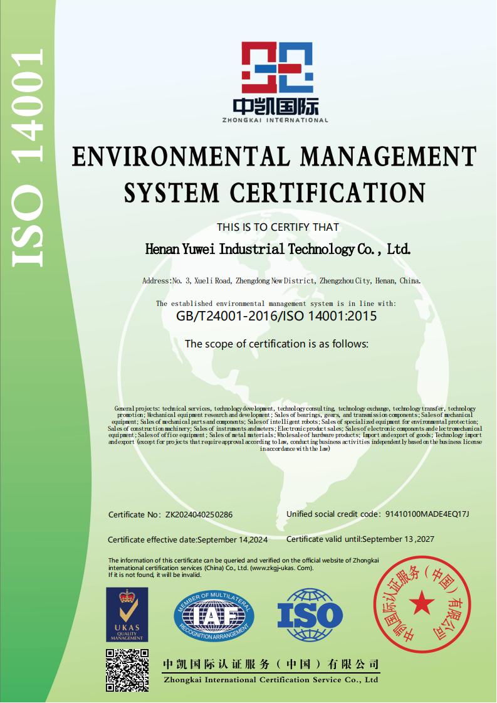The width and height of the screenshot is (497, 703).
Task: Click the QR code at the bottom
Action: [x=127, y=670]
